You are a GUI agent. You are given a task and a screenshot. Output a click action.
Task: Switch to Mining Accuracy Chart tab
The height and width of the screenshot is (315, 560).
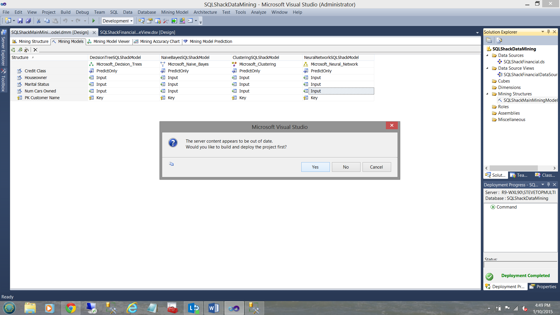click(160, 41)
